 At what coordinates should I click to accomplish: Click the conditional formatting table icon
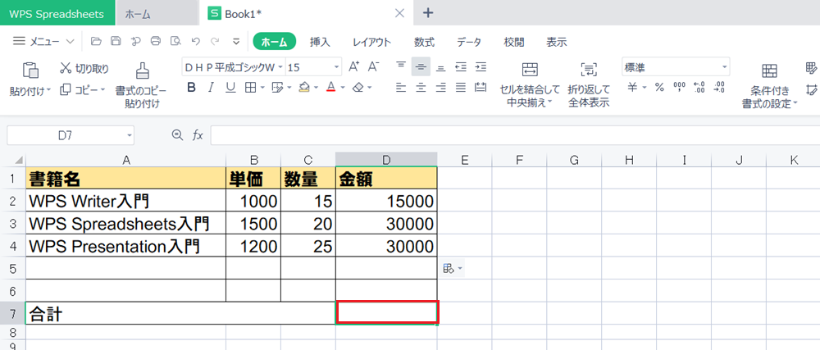pyautogui.click(x=769, y=70)
